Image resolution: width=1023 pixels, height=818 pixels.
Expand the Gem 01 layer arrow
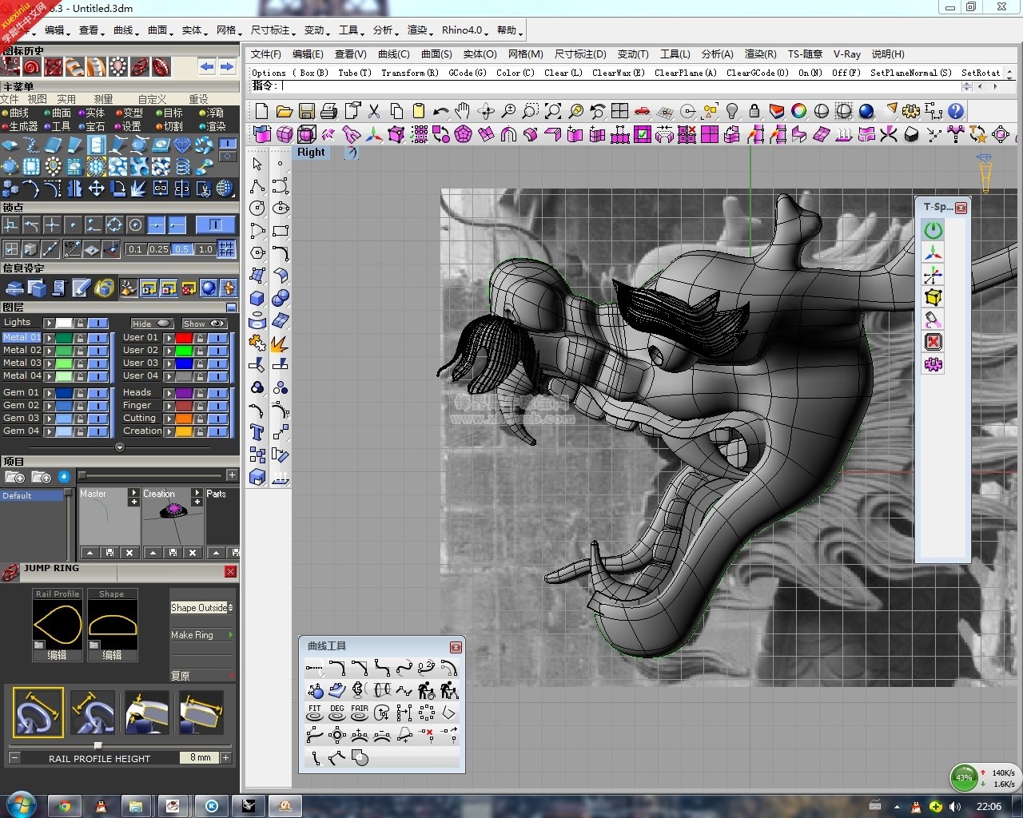coord(49,393)
